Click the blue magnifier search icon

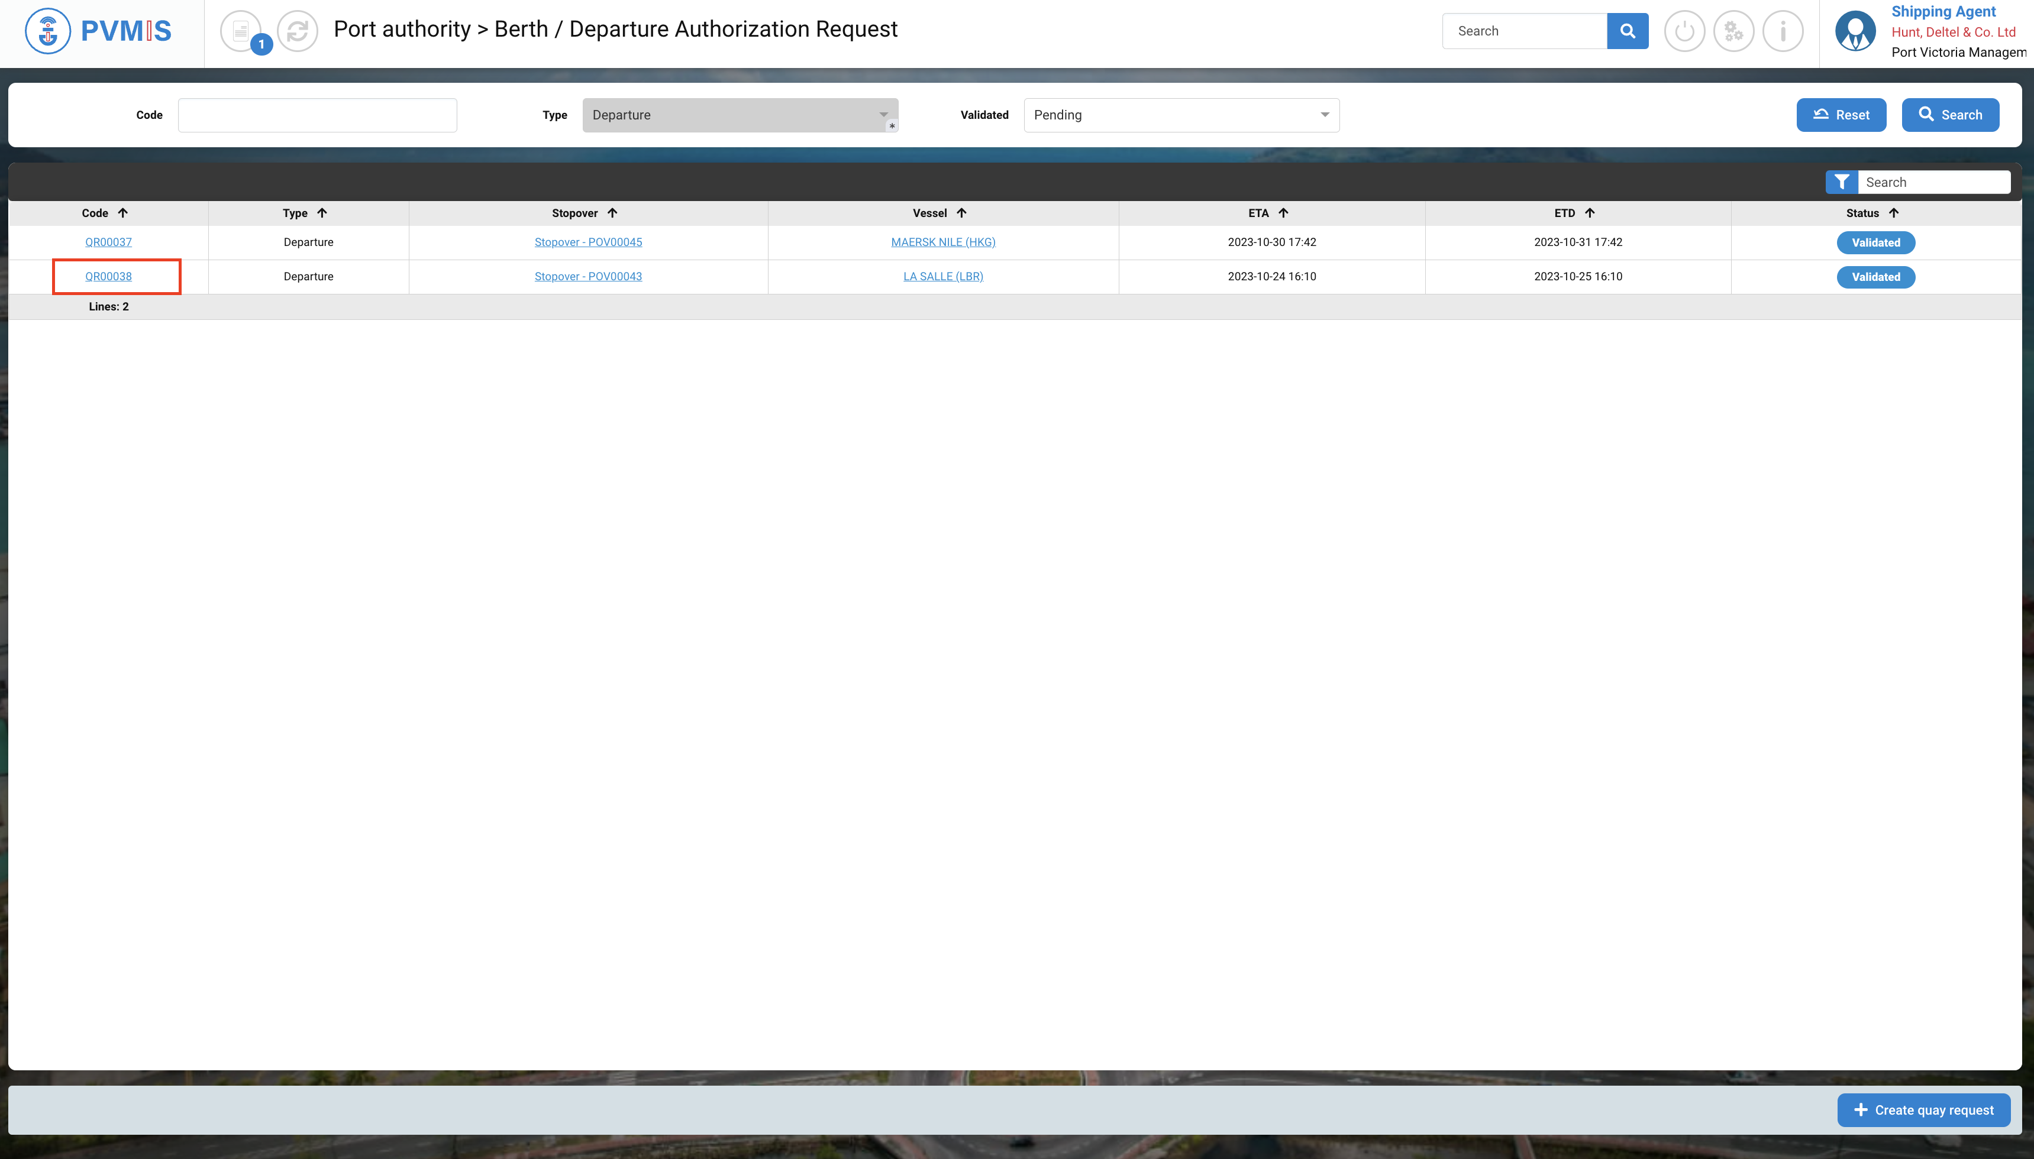coord(1627,31)
